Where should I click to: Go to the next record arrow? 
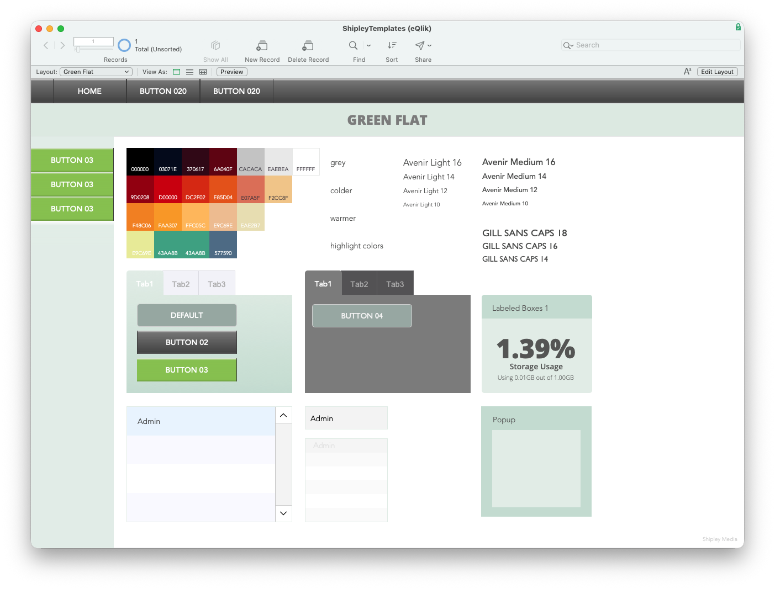pos(62,45)
